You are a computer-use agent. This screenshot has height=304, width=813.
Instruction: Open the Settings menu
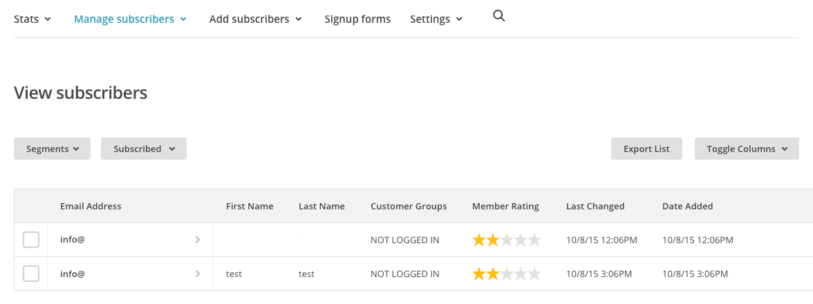click(437, 19)
